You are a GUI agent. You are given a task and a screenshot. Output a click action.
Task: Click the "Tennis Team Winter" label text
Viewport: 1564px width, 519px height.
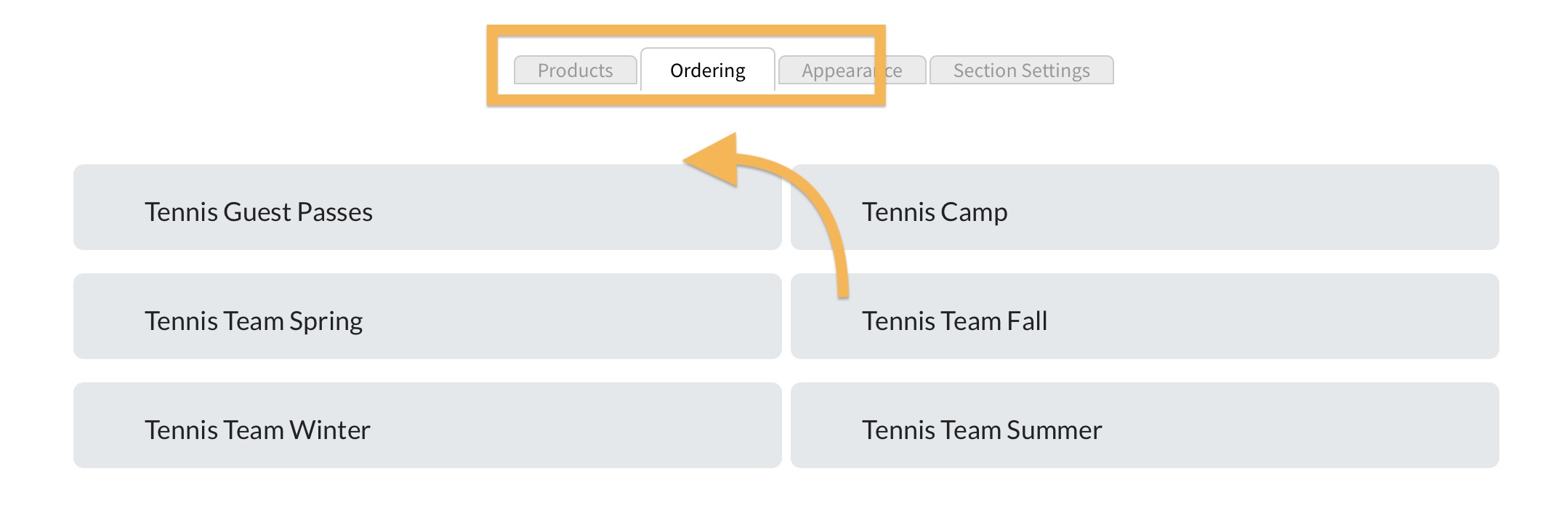coord(257,430)
